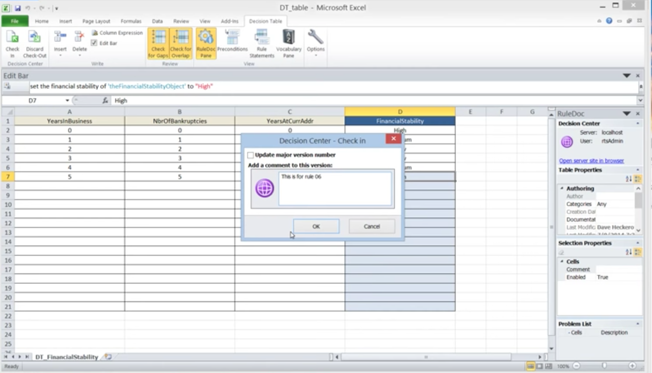Click the horizontal scrollbar thumb
Viewport: 652px width, 373px height.
click(426, 356)
